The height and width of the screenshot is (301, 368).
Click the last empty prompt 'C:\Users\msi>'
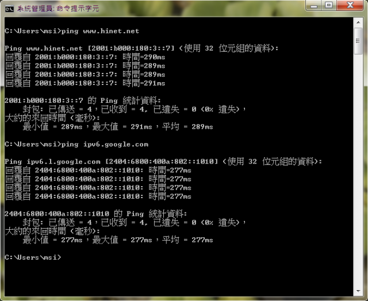[33, 257]
